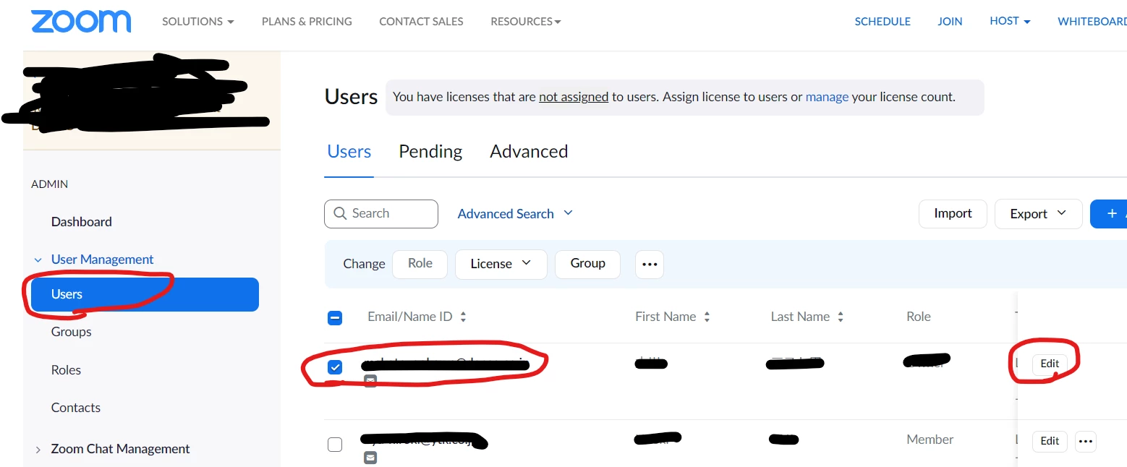Select Users in the sidebar
1127x467 pixels.
click(145, 294)
